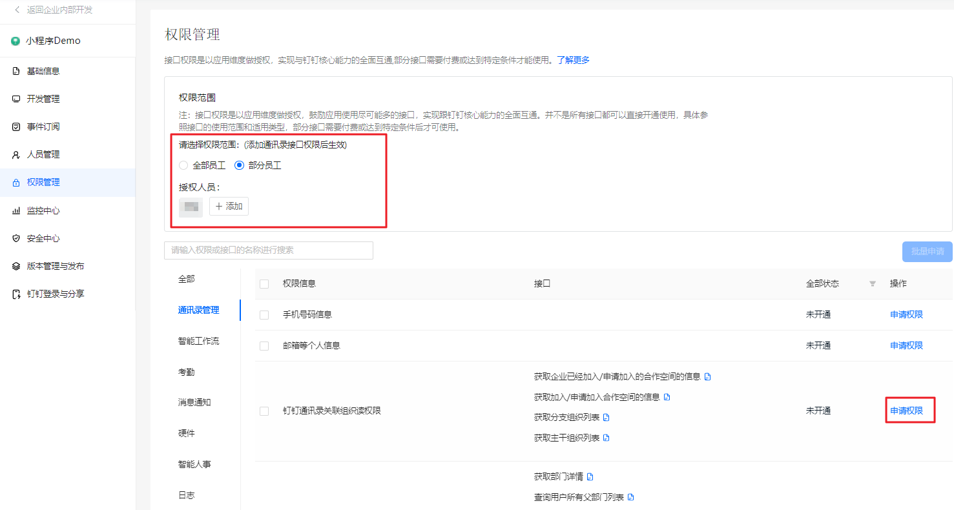Click the 版本管理与发布 layers icon in sidebar
Image resolution: width=954 pixels, height=510 pixels.
point(16,266)
